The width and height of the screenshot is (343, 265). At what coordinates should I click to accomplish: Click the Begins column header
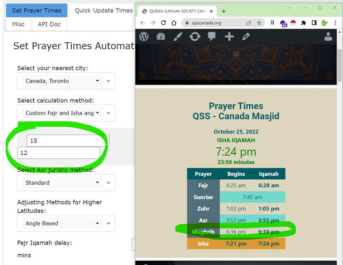[236, 174]
